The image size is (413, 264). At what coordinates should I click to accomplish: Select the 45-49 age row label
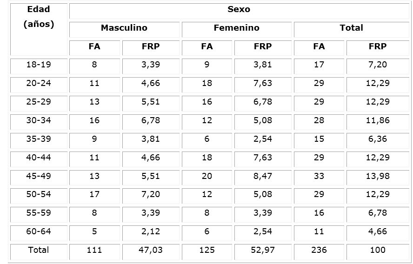tap(39, 176)
